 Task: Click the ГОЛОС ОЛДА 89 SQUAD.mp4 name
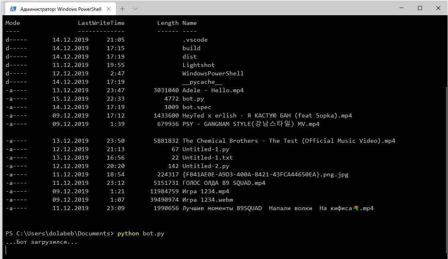click(x=224, y=183)
